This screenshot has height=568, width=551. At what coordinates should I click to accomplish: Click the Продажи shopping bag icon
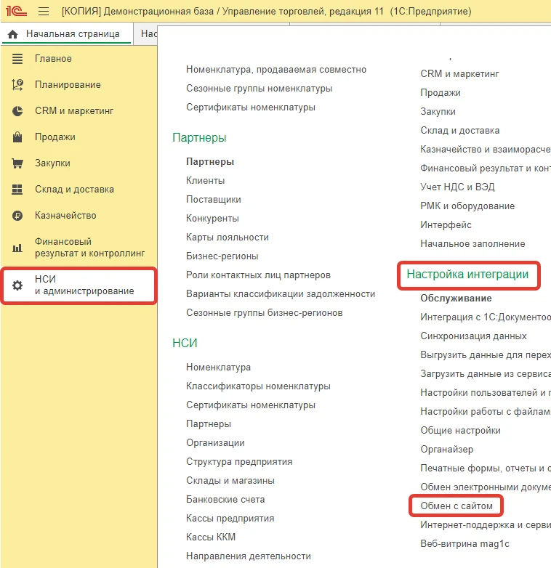click(18, 137)
